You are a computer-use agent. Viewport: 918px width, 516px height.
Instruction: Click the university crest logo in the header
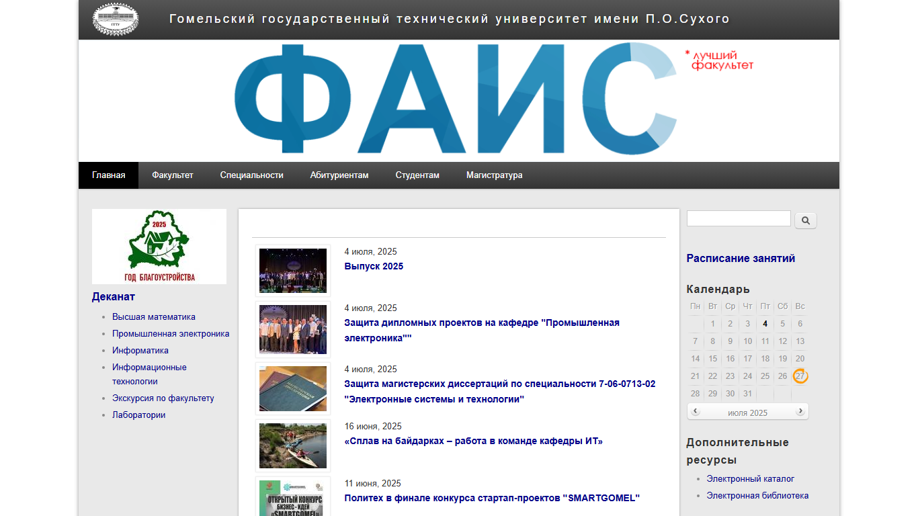click(116, 19)
